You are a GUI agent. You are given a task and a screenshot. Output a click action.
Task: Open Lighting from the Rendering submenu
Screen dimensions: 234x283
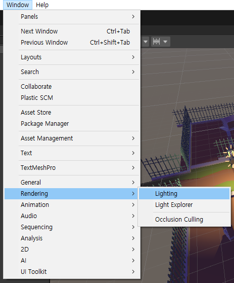(184, 194)
